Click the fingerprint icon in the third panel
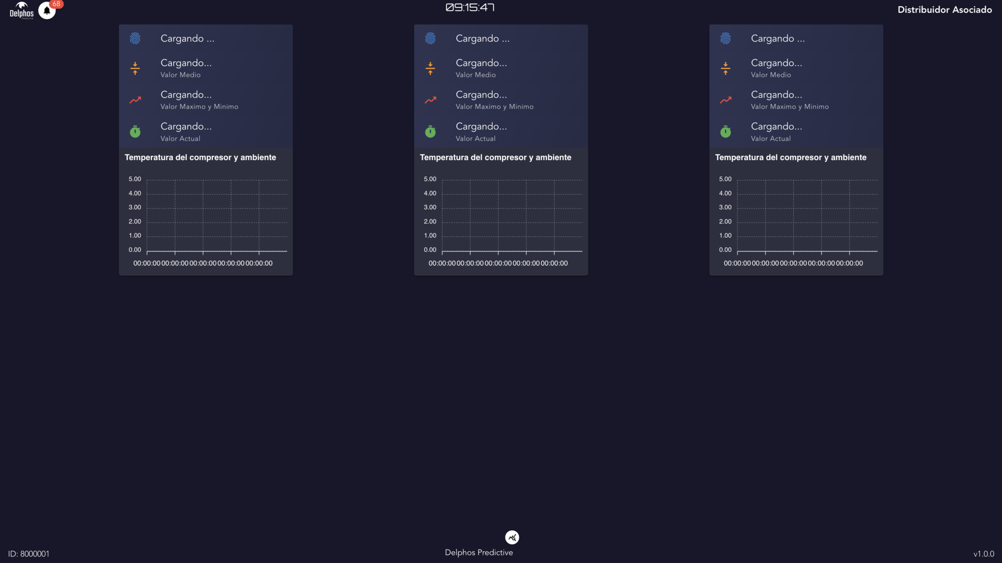The width and height of the screenshot is (1002, 563). pos(725,38)
